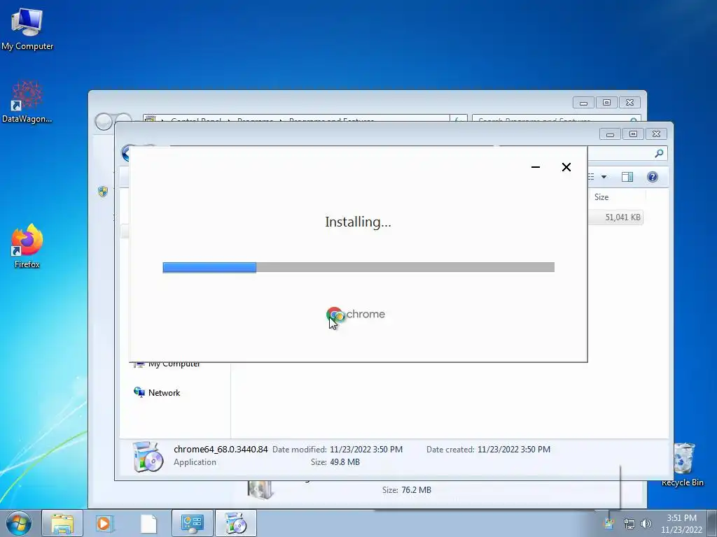Select My Computer in the navigation pane

pyautogui.click(x=167, y=364)
